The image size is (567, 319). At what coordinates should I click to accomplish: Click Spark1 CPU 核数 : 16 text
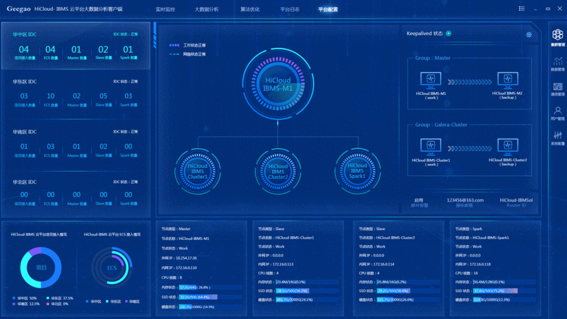tap(466, 274)
